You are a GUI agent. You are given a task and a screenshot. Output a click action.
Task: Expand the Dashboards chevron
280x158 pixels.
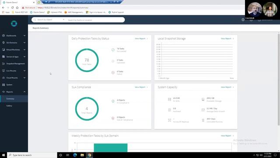24,36
